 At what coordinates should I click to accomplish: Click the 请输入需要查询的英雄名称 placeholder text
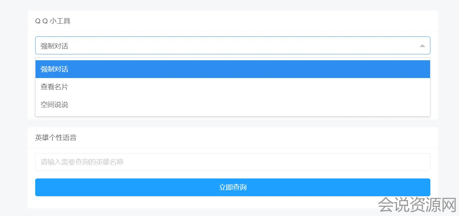82,162
